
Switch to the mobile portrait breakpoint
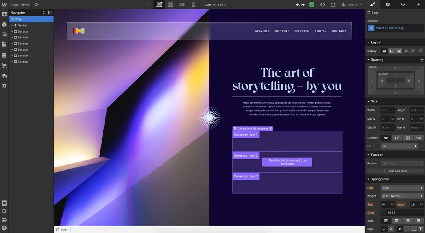tap(193, 4)
